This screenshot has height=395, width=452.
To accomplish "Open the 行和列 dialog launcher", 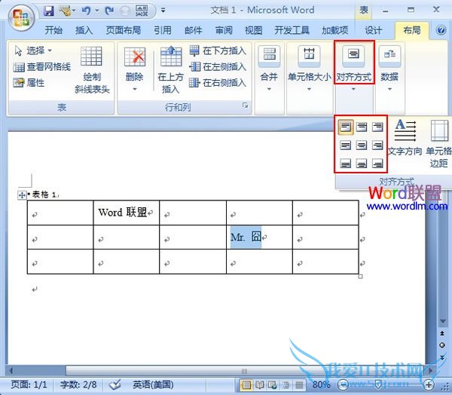I will pos(245,106).
